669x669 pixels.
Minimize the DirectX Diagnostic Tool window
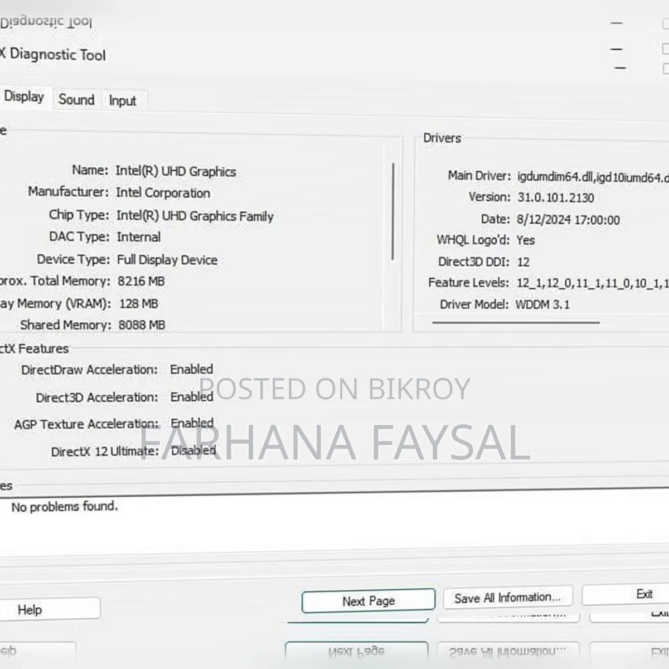click(x=616, y=49)
